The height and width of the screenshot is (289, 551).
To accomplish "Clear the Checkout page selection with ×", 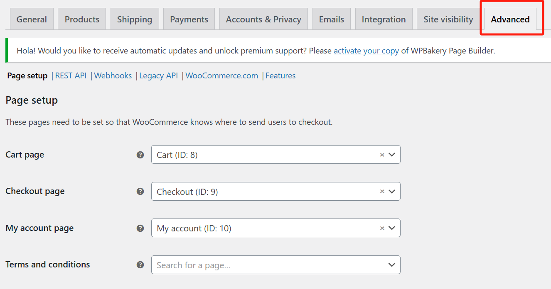I will (382, 192).
